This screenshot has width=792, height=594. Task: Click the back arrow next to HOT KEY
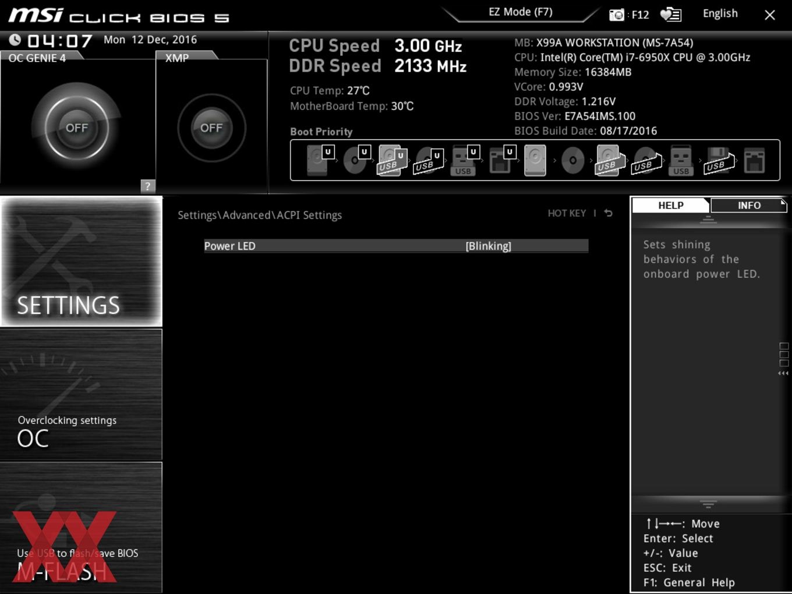coord(609,213)
